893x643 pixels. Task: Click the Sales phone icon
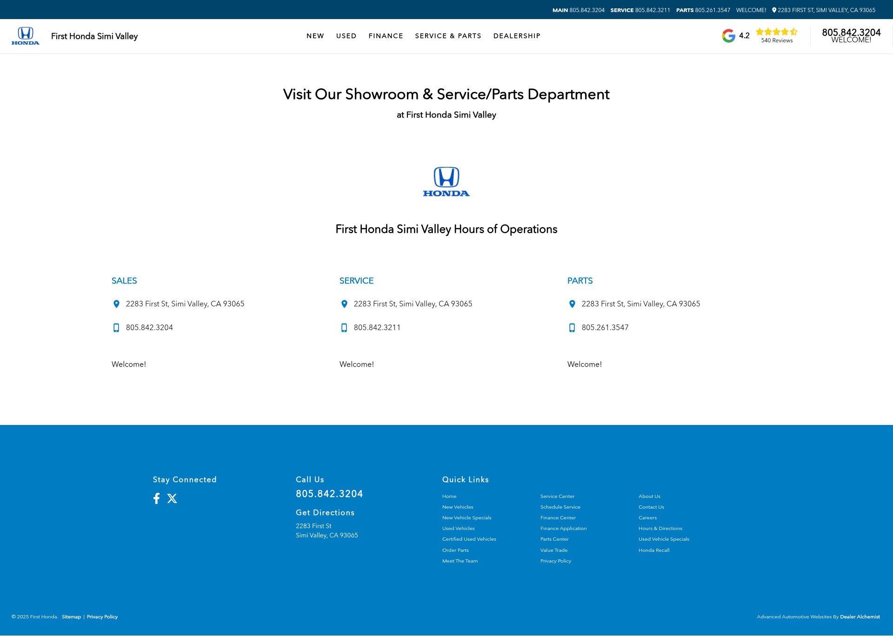[116, 328]
